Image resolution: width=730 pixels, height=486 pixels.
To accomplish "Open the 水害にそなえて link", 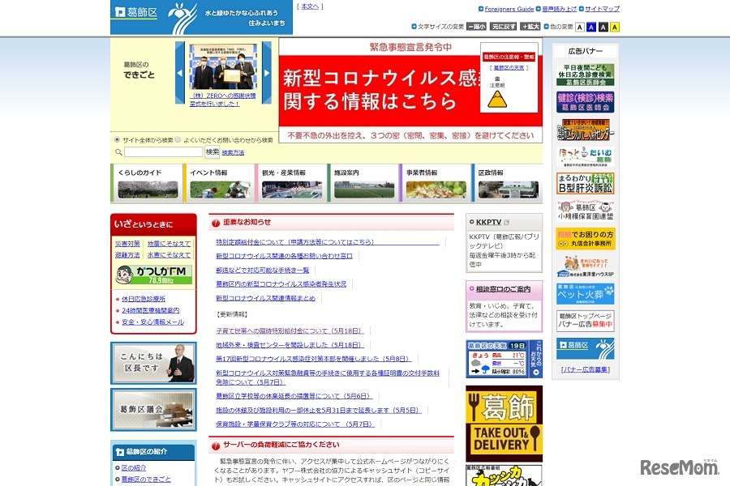I will (169, 255).
